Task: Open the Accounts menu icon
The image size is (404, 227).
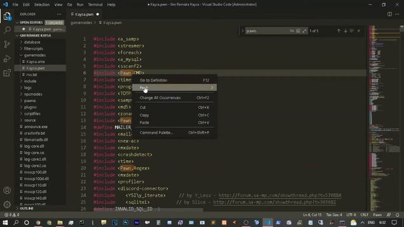Action: tap(7, 190)
